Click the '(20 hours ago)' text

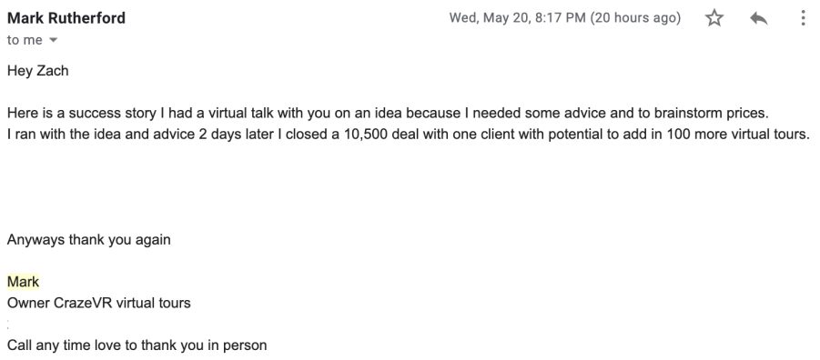(x=635, y=18)
